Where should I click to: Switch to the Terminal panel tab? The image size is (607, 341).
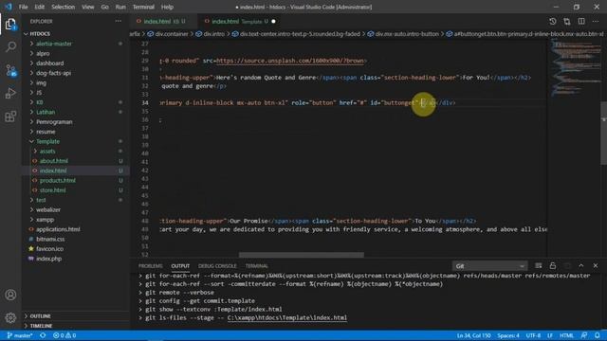click(257, 266)
